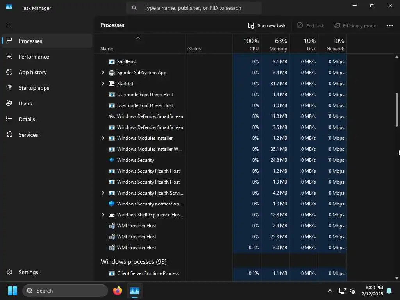
Task: Click the Performance sidebar icon
Action: pos(9,56)
